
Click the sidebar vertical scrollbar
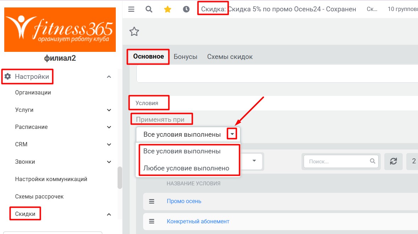(x=120, y=178)
